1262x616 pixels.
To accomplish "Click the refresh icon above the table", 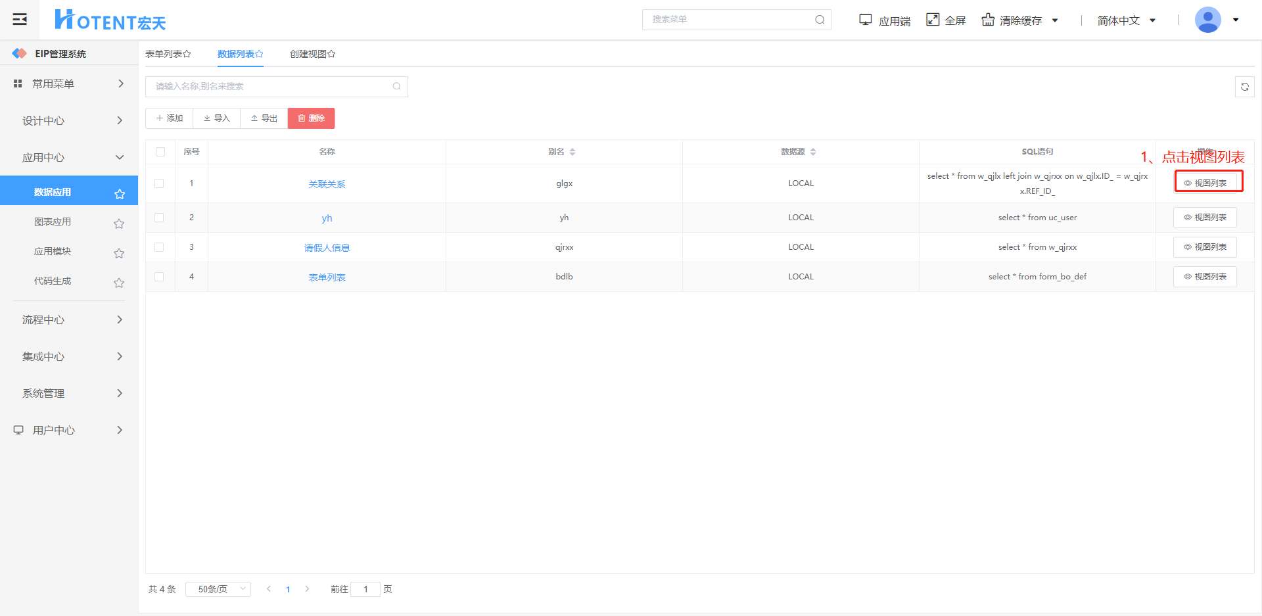I will (1245, 87).
